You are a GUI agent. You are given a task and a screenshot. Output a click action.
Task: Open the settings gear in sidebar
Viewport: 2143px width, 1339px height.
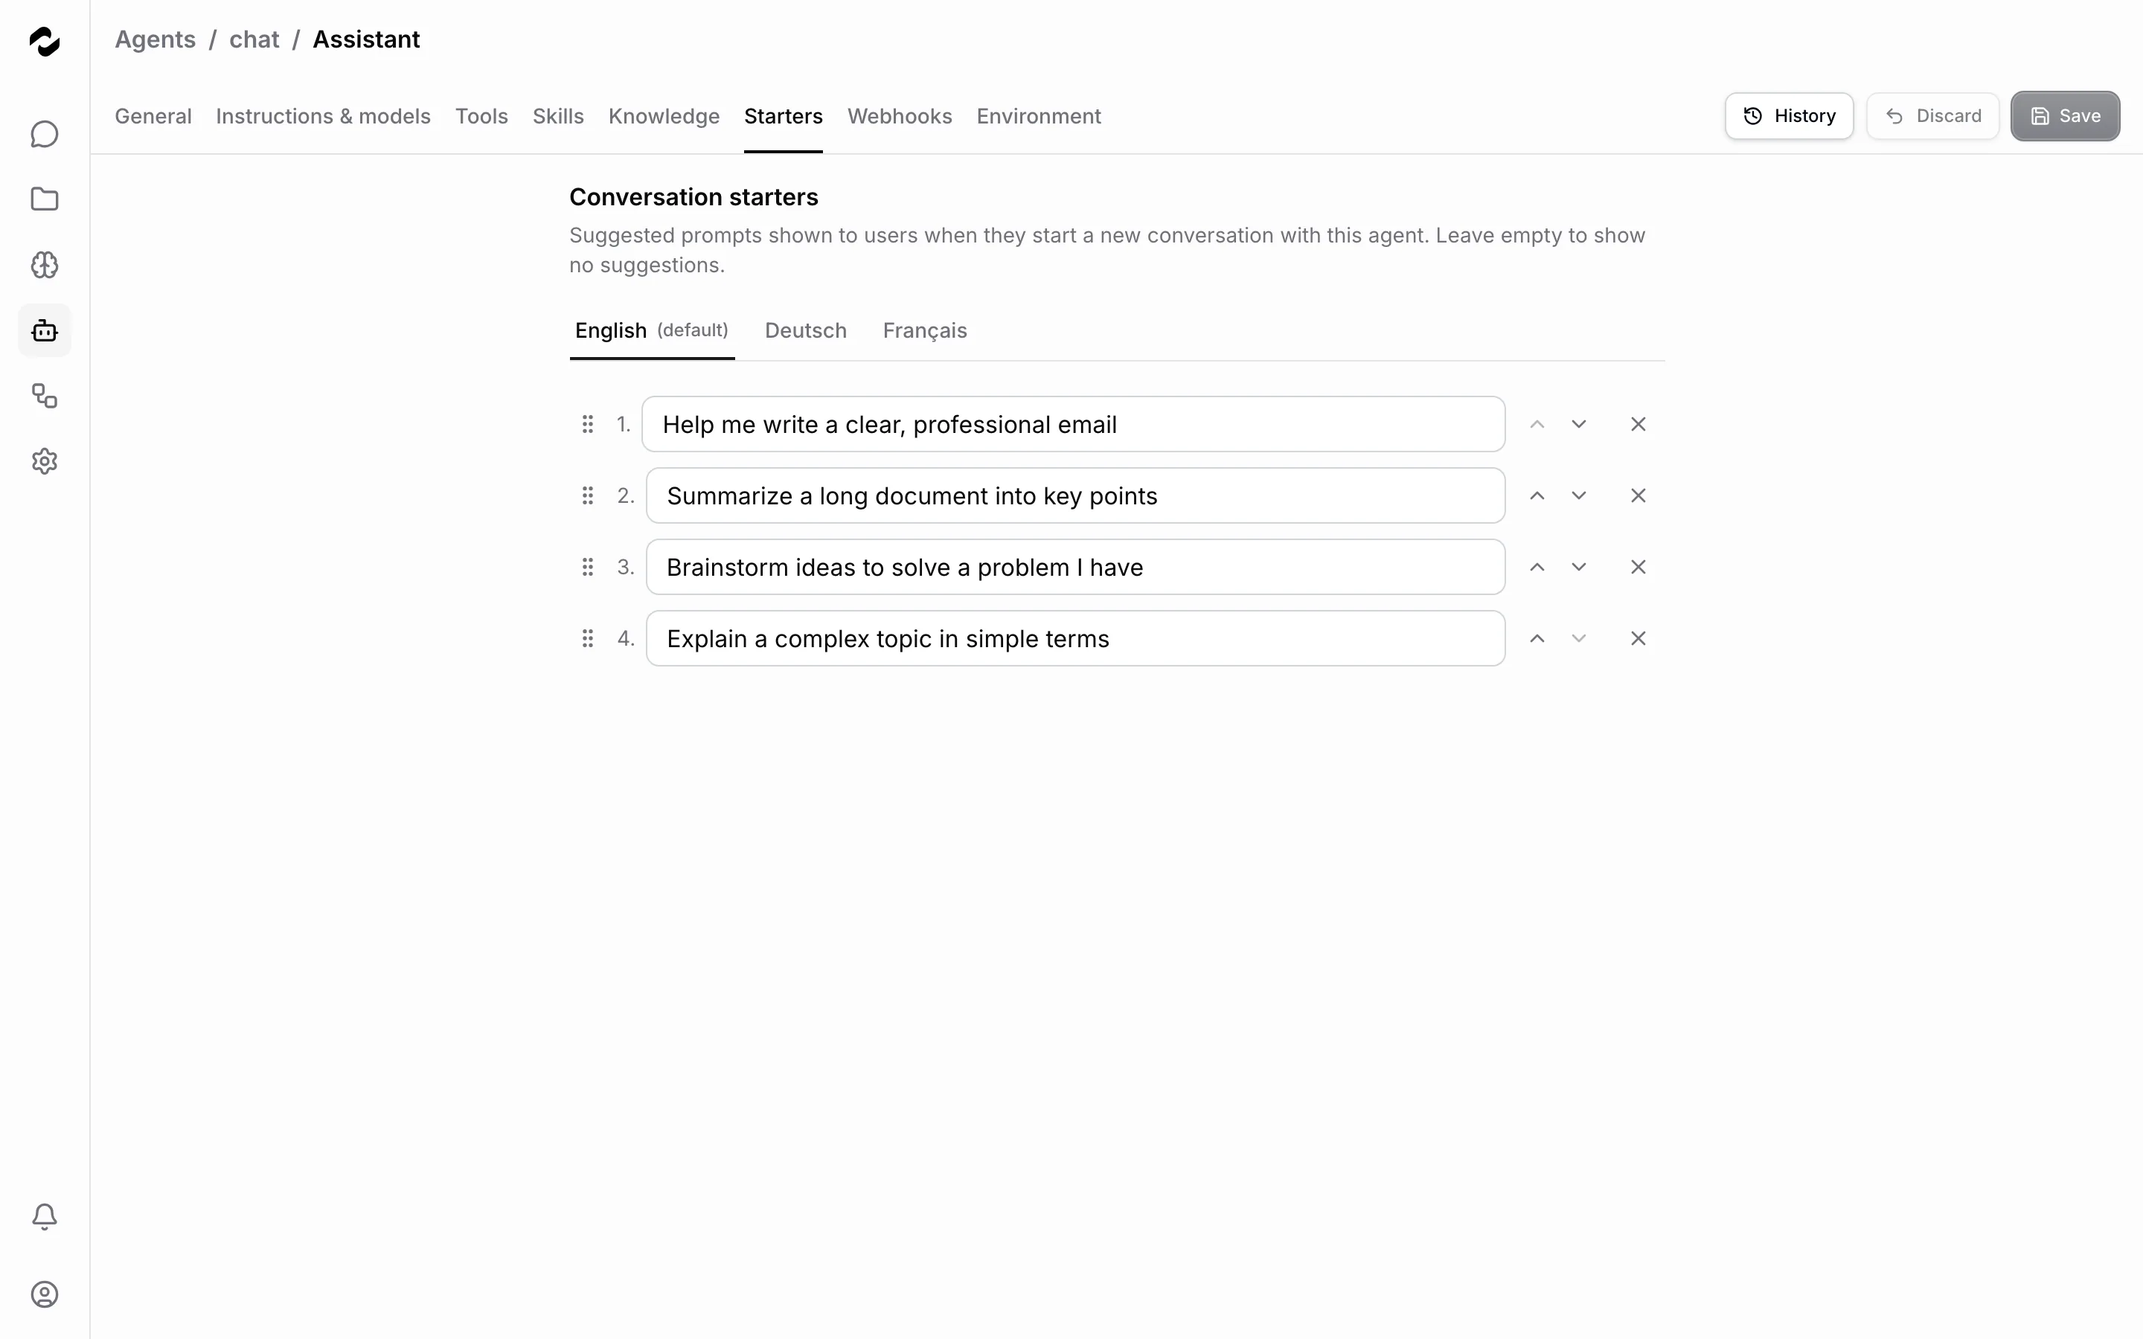pos(45,461)
